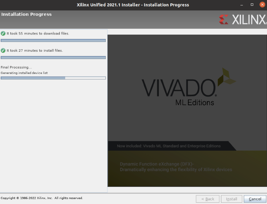Click the disabled Install button
This screenshot has width=267, height=204.
coord(231,199)
